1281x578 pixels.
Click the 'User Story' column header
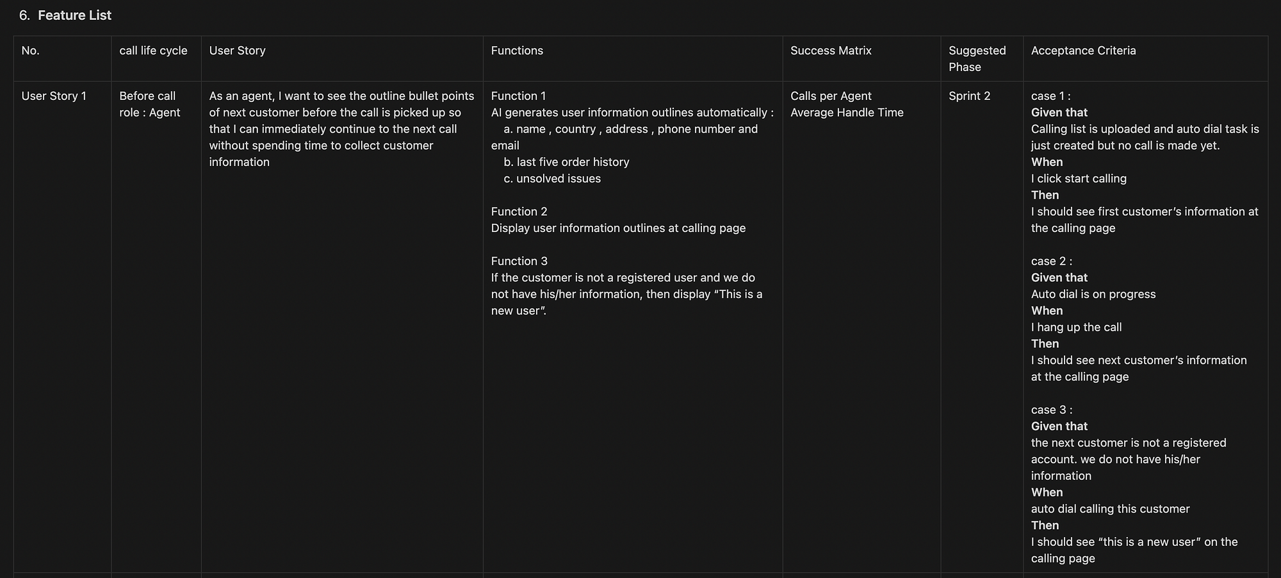point(237,51)
